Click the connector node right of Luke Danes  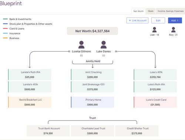(116, 51)
